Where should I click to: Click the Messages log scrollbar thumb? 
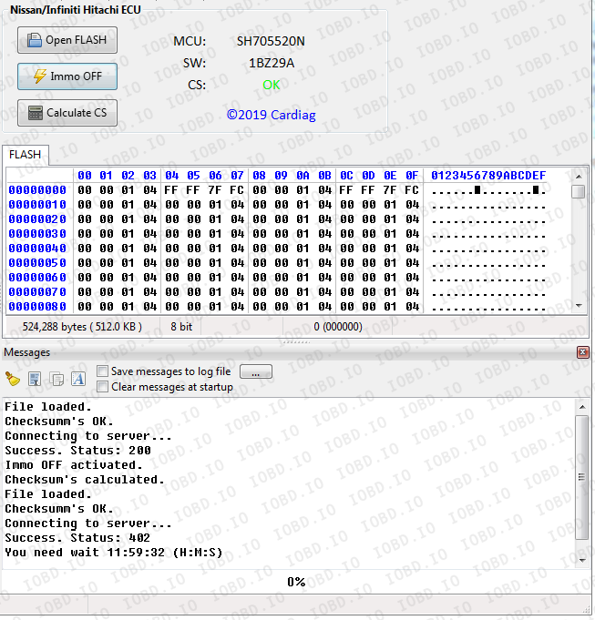click(x=582, y=477)
